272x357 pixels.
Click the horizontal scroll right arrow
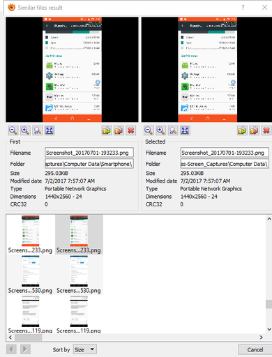coord(262,337)
